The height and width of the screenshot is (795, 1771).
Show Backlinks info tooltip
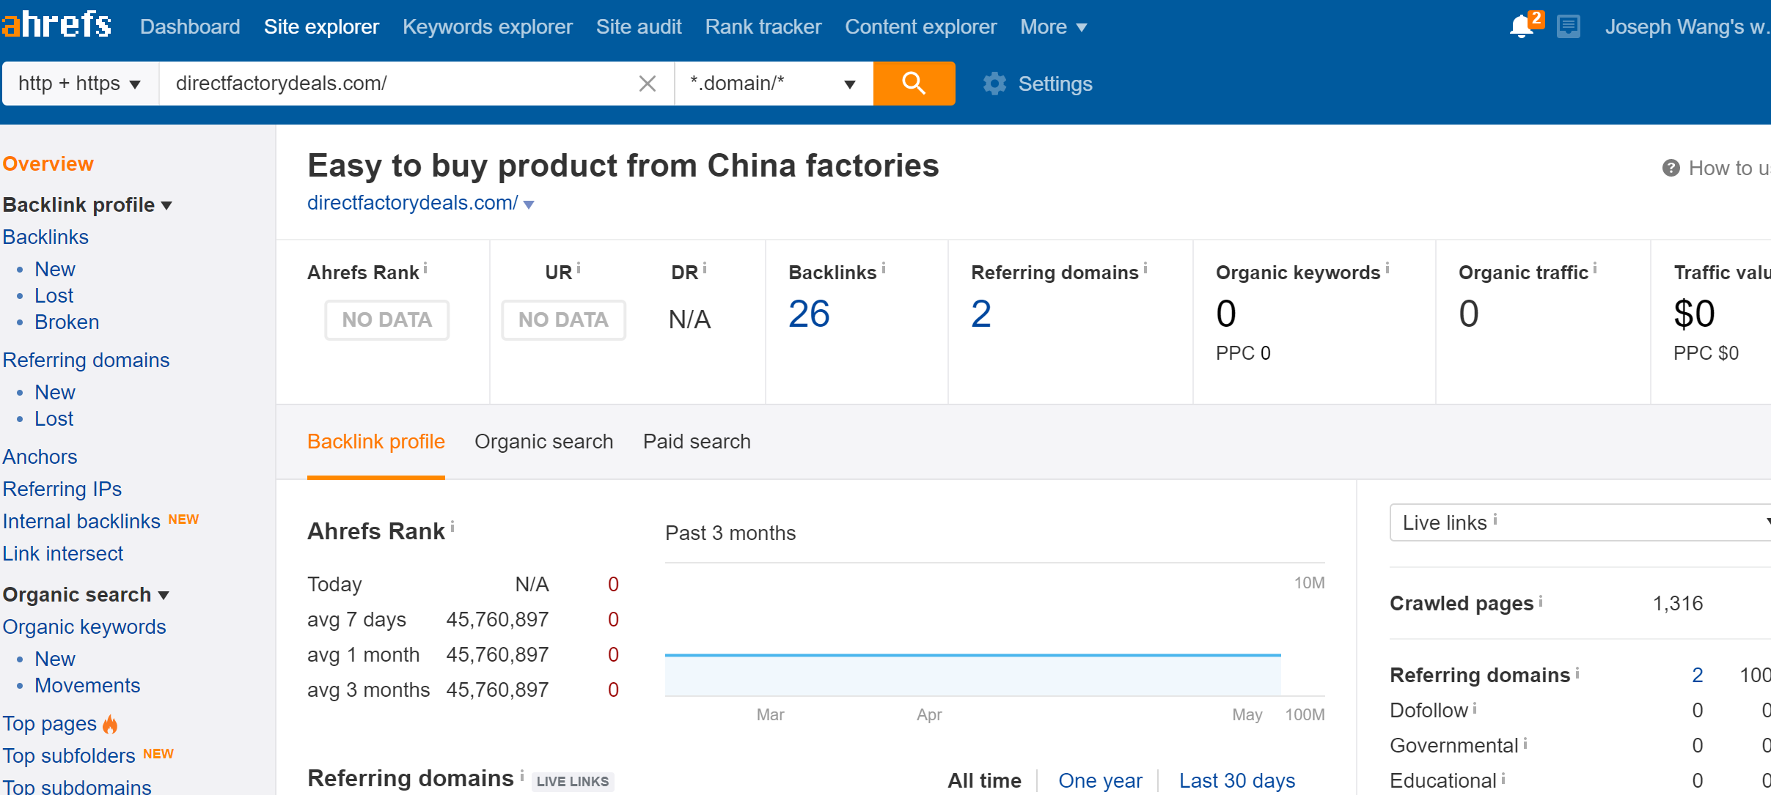pos(884,269)
